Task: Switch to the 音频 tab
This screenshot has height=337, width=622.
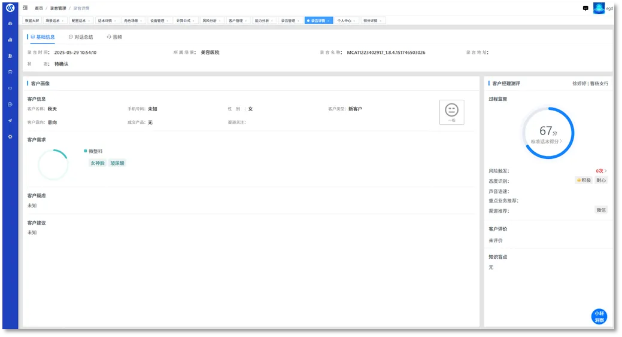Action: 114,37
